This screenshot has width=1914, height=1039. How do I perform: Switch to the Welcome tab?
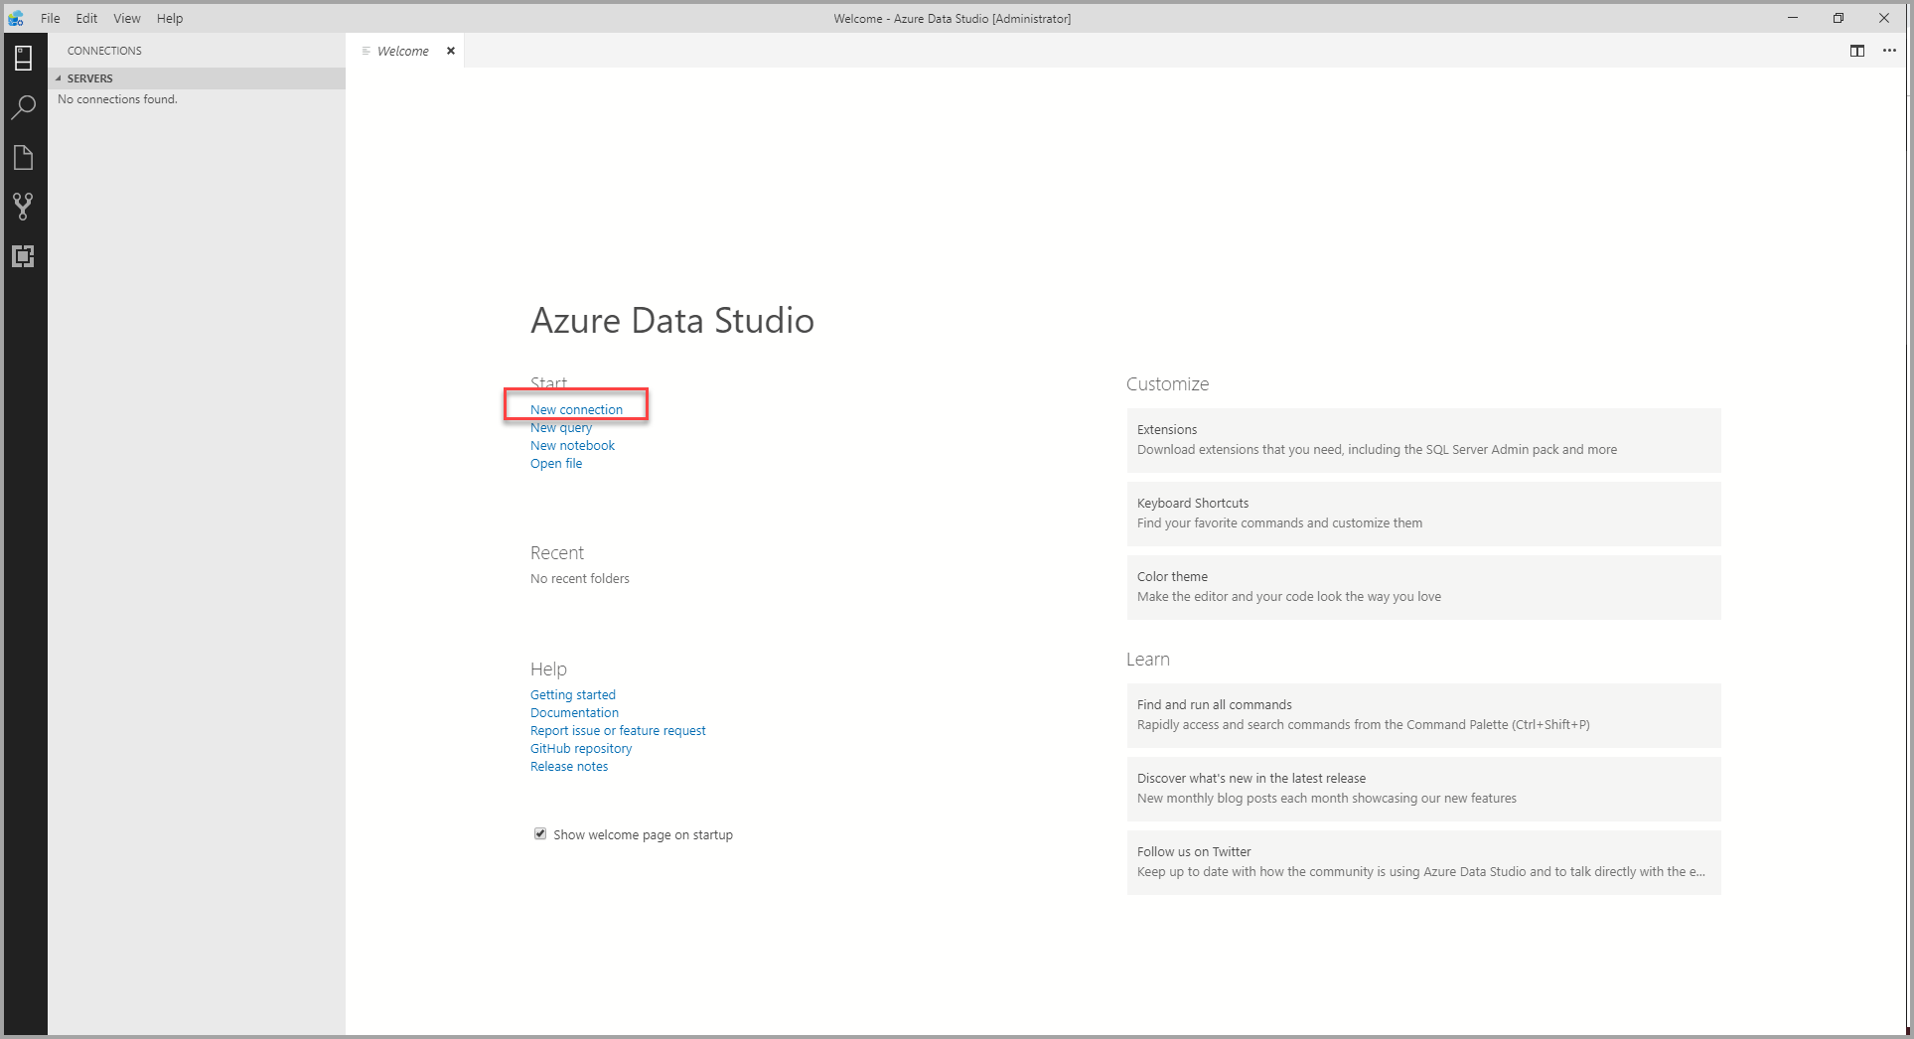click(x=402, y=51)
